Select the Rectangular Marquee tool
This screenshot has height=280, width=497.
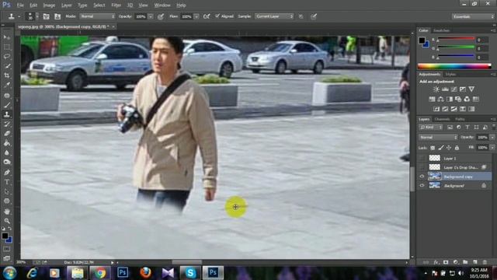tap(7, 47)
